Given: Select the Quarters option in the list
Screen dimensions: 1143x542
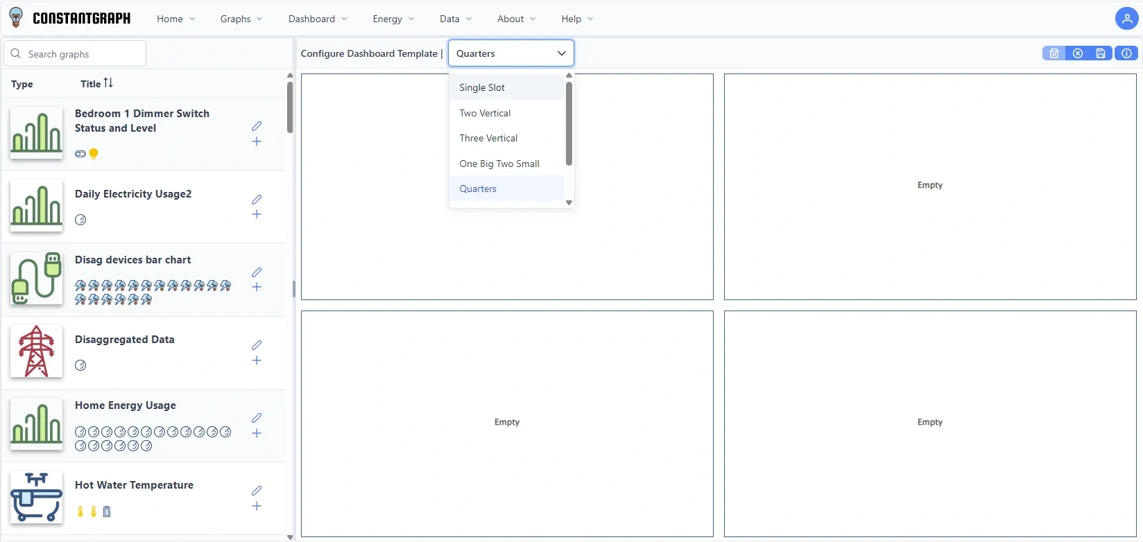Looking at the screenshot, I should pos(507,189).
